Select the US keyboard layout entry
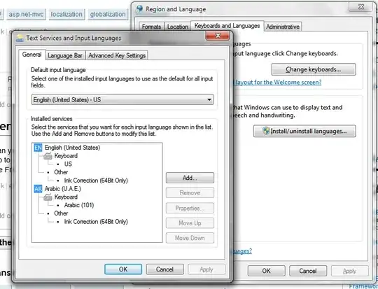This screenshot has height=289, width=378. pos(68,164)
